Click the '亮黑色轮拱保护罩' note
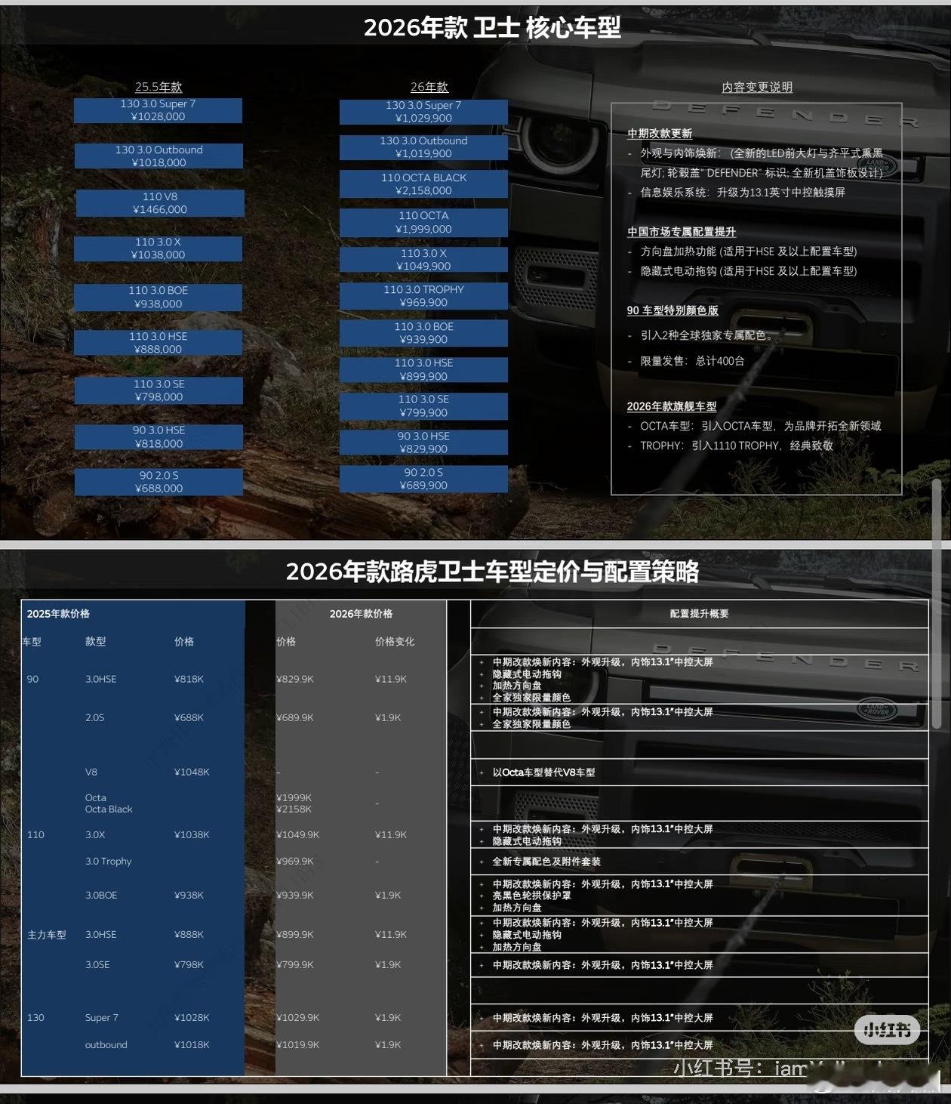This screenshot has width=951, height=1104. 531,896
